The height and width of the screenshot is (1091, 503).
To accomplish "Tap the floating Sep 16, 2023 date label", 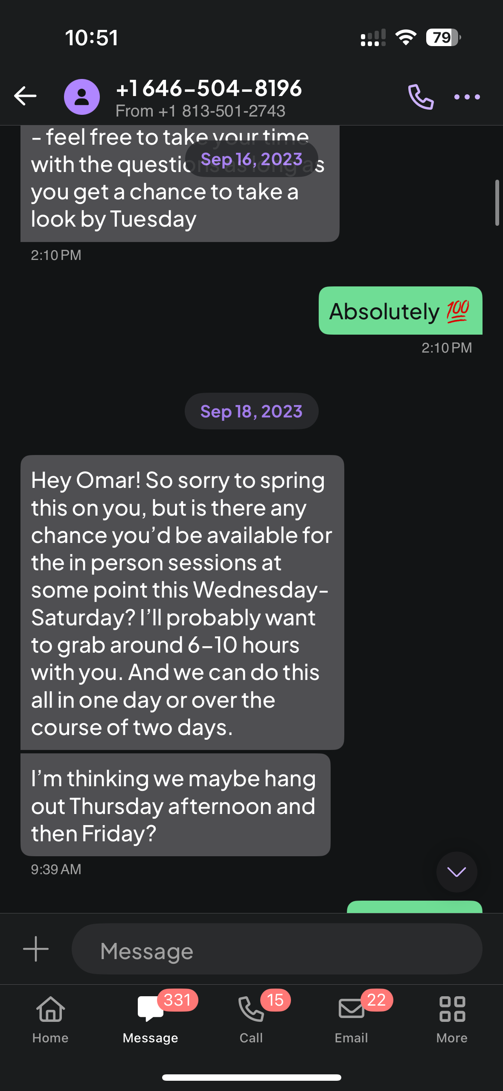I will tap(251, 160).
